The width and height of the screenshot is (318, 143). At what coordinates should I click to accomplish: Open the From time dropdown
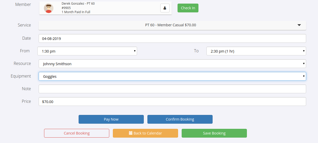87,51
